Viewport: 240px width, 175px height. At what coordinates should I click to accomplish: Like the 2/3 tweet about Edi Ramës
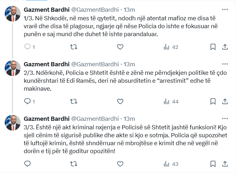[x=120, y=101]
